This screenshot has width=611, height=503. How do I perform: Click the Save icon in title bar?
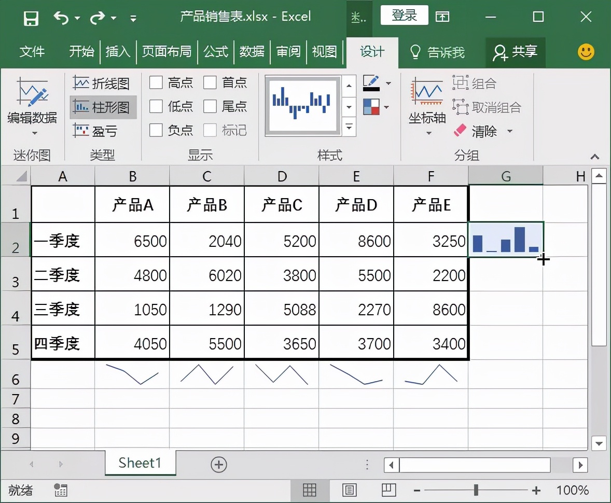click(31, 18)
